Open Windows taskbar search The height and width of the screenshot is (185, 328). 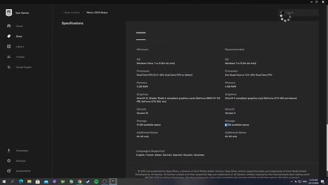[12, 181]
